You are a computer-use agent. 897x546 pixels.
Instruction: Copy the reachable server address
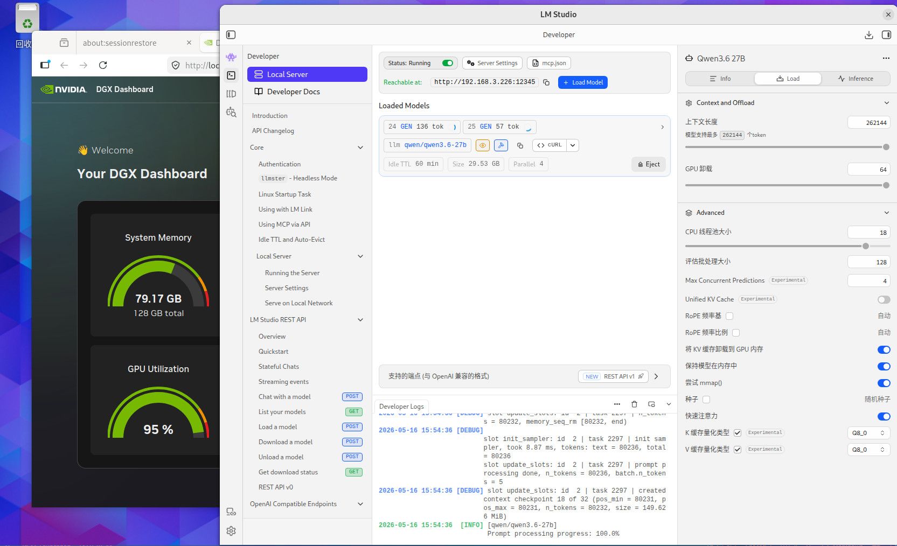(x=546, y=82)
